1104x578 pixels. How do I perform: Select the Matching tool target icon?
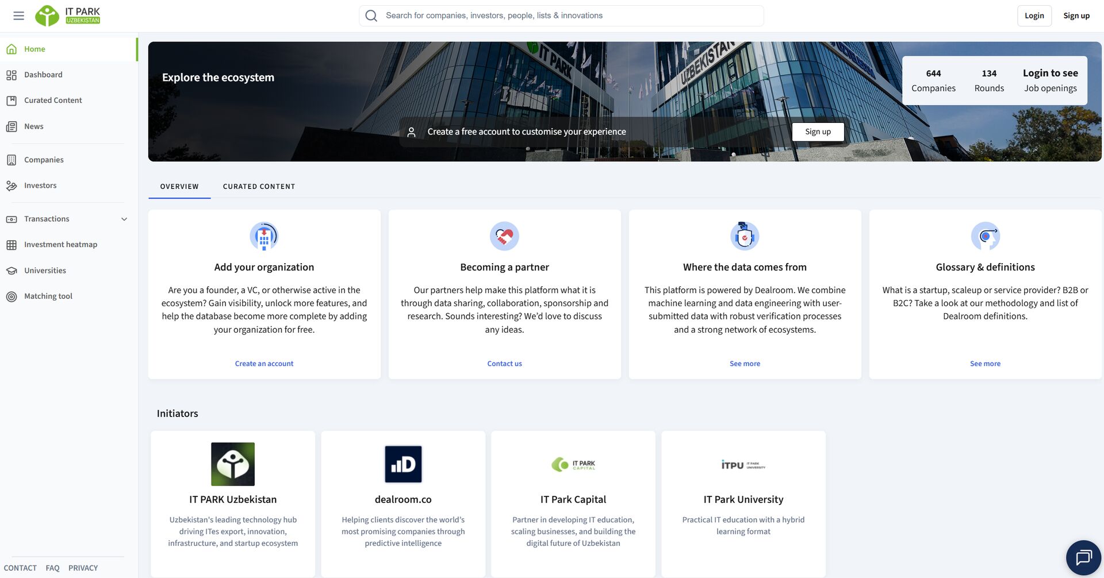click(11, 296)
